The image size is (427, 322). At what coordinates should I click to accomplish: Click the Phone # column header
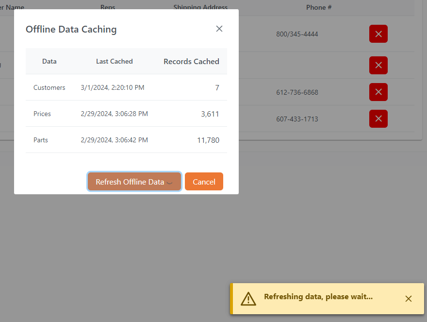click(319, 7)
